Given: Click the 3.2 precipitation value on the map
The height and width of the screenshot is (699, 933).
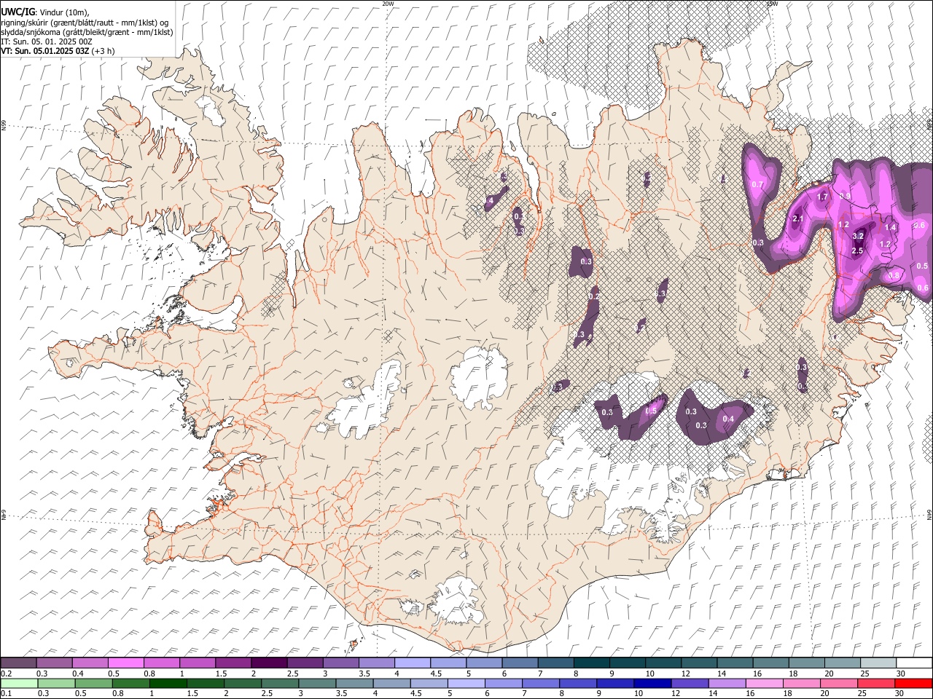Looking at the screenshot, I should click(858, 236).
